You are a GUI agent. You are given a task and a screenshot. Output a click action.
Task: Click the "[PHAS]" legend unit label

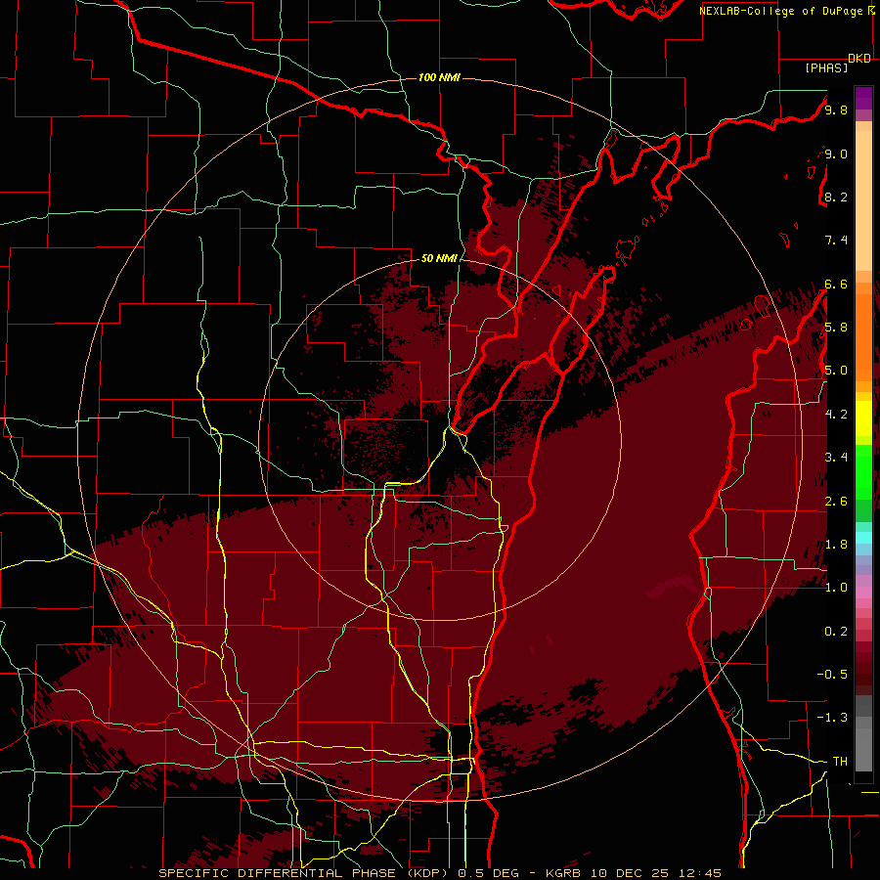[x=826, y=68]
